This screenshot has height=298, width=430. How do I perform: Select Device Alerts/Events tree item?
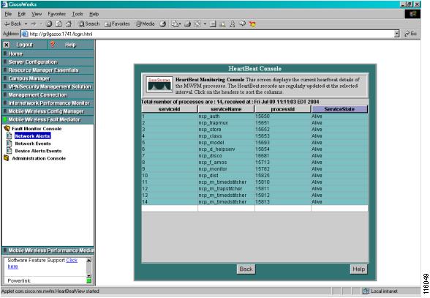pos(38,151)
